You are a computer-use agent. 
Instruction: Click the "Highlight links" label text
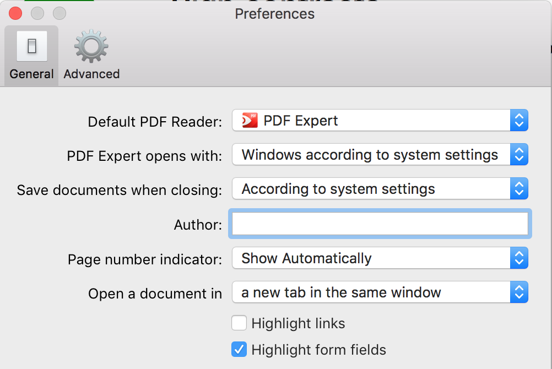[298, 323]
